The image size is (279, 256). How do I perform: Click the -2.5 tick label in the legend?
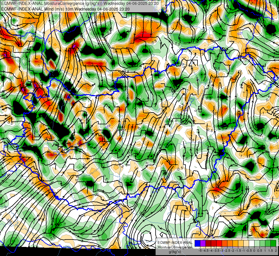pyautogui.click(x=227, y=251)
